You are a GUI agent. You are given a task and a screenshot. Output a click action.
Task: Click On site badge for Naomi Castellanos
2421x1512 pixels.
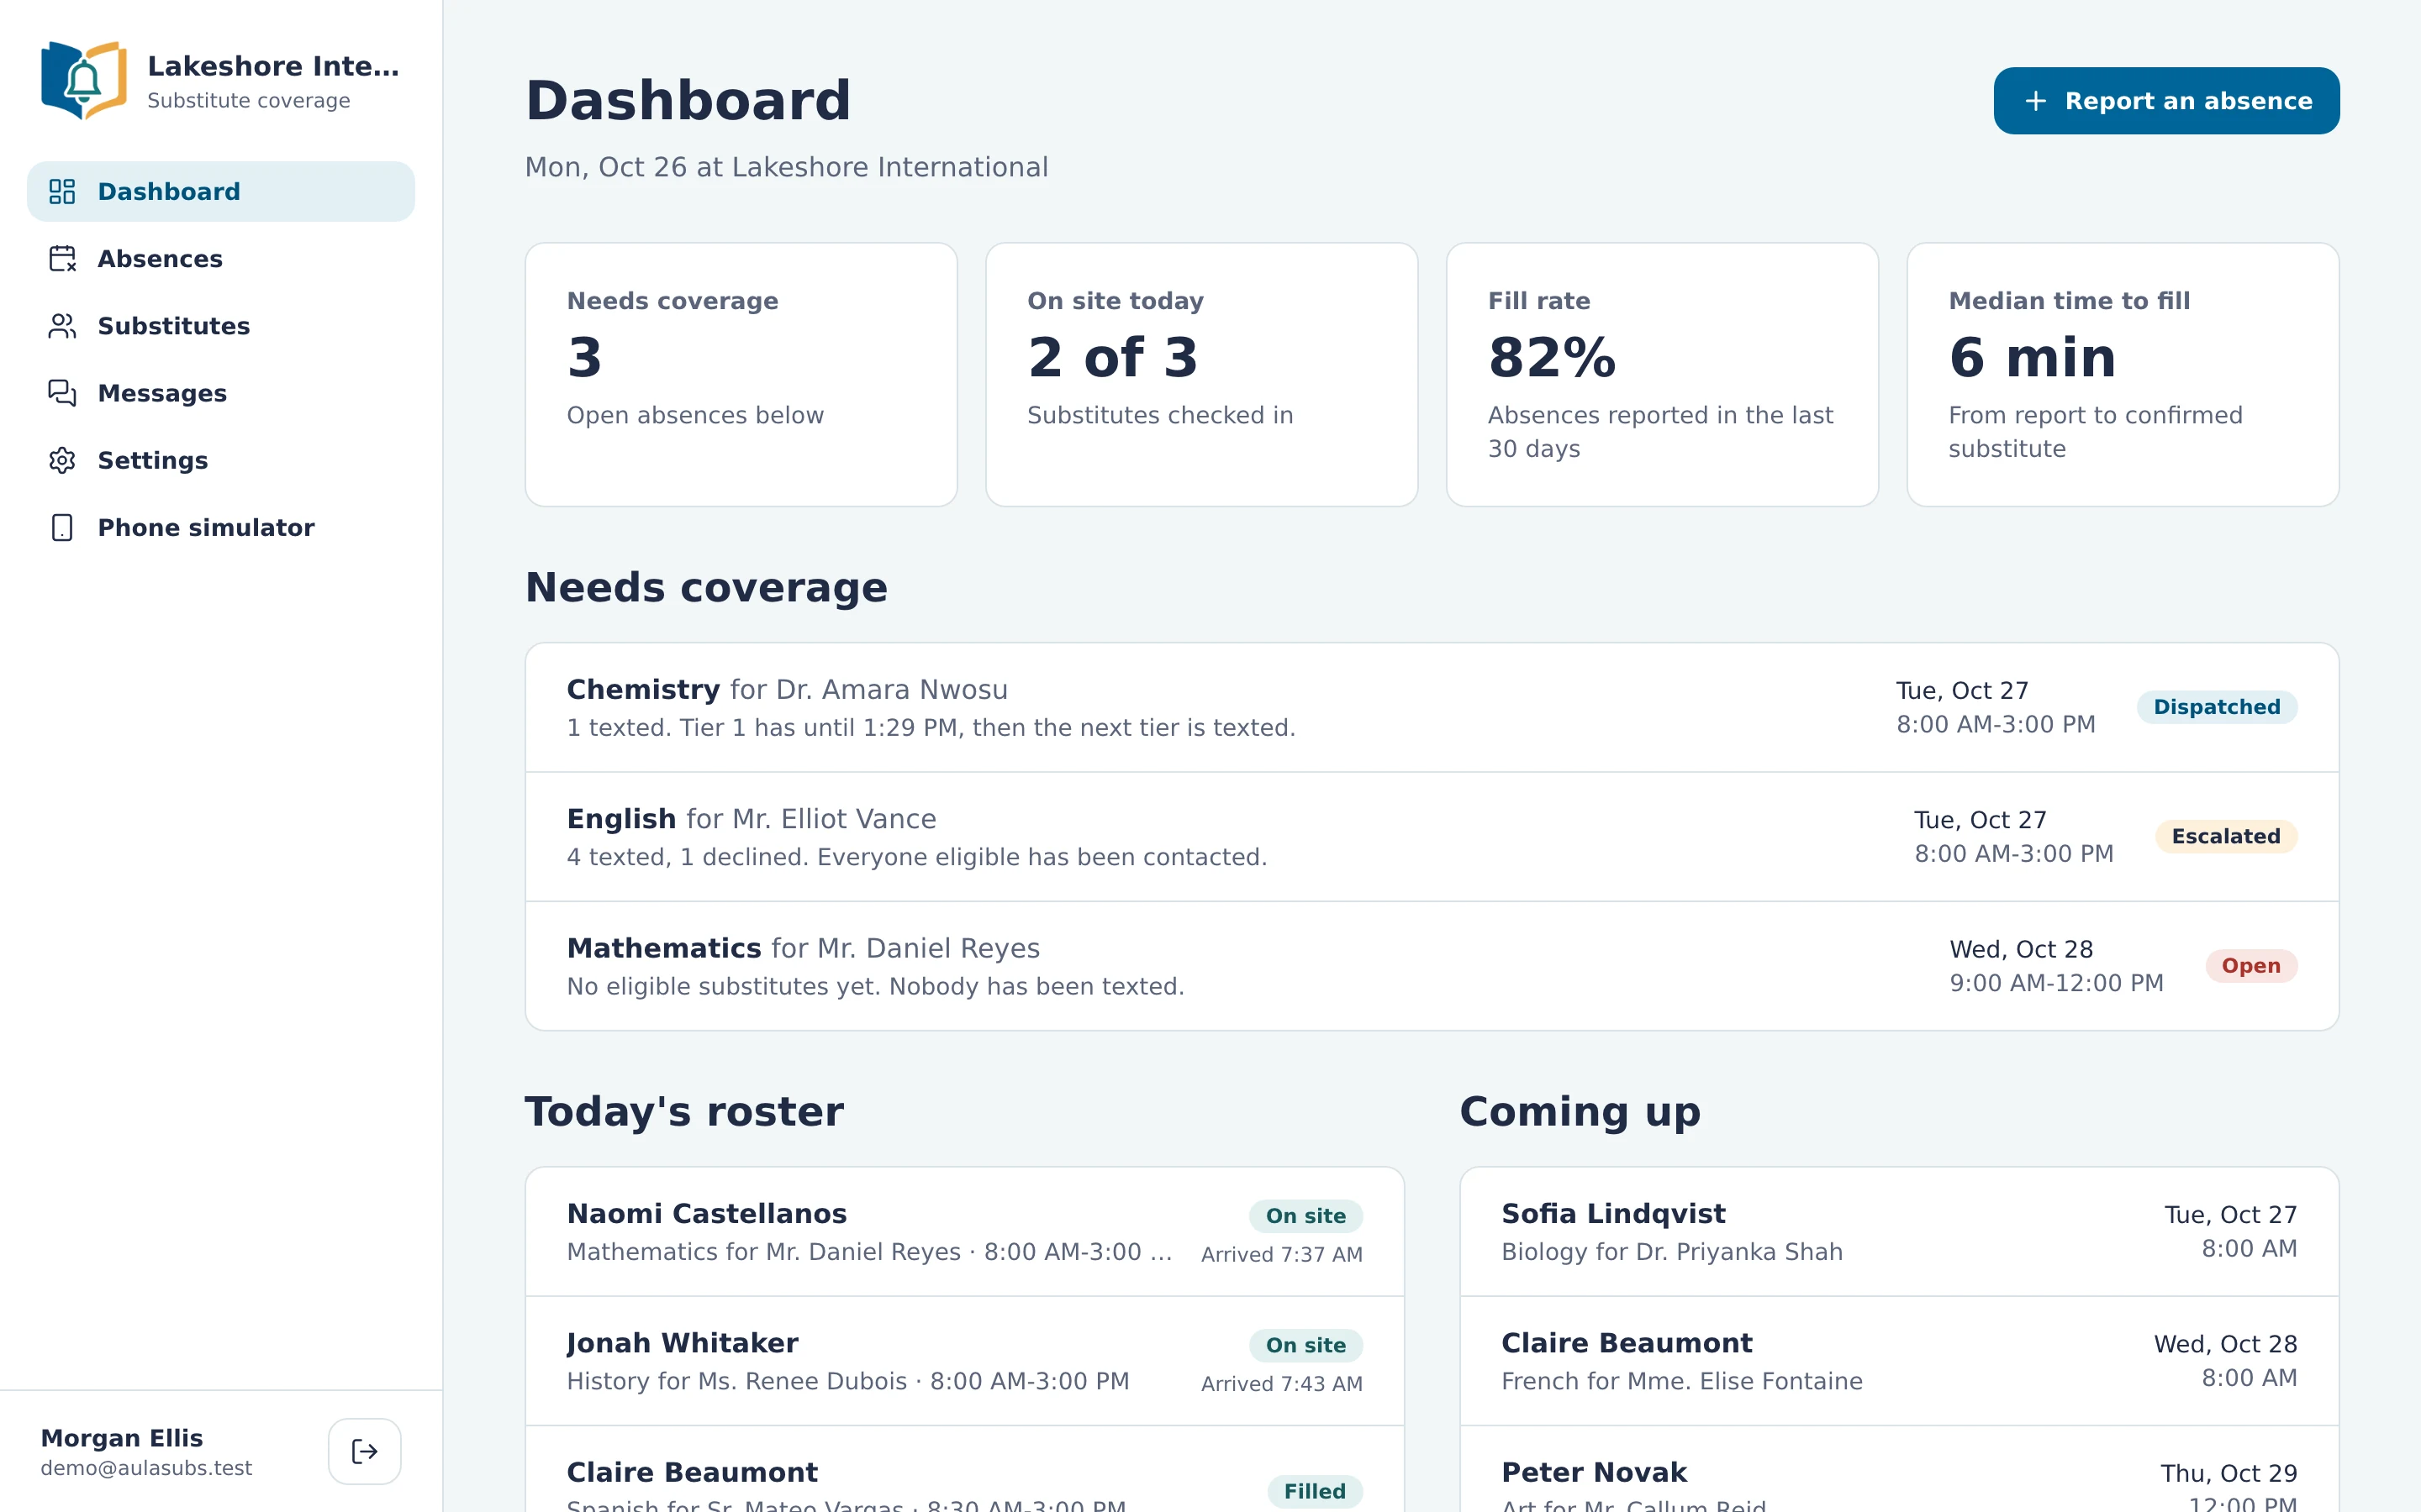(x=1305, y=1216)
